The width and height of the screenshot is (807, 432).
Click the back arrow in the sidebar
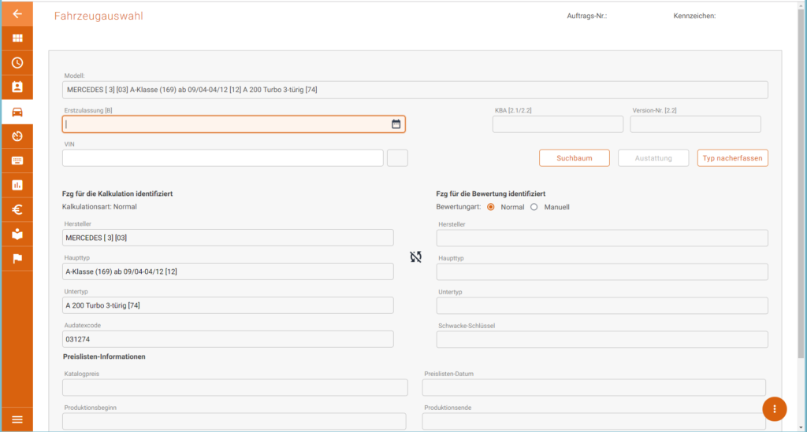pyautogui.click(x=17, y=14)
